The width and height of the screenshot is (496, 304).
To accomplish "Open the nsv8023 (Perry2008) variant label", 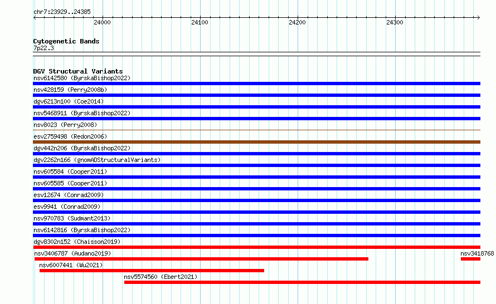I will click(65, 125).
